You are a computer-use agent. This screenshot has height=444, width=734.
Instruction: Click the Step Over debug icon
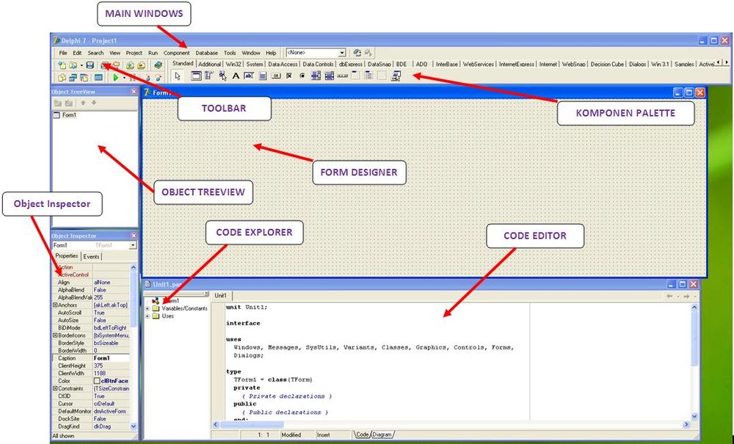pyautogui.click(x=159, y=78)
